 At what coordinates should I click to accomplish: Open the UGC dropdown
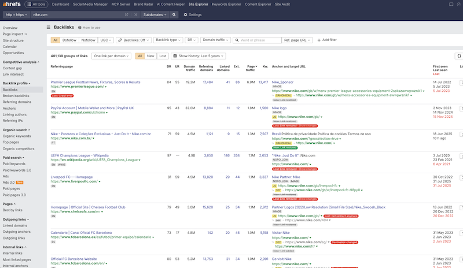tap(106, 40)
